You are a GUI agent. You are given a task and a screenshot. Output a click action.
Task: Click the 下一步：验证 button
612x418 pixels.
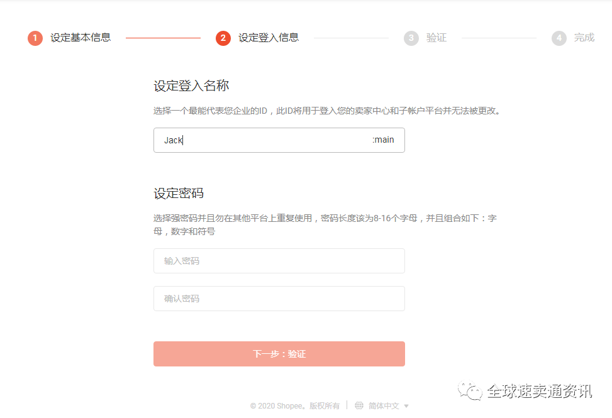tap(279, 354)
